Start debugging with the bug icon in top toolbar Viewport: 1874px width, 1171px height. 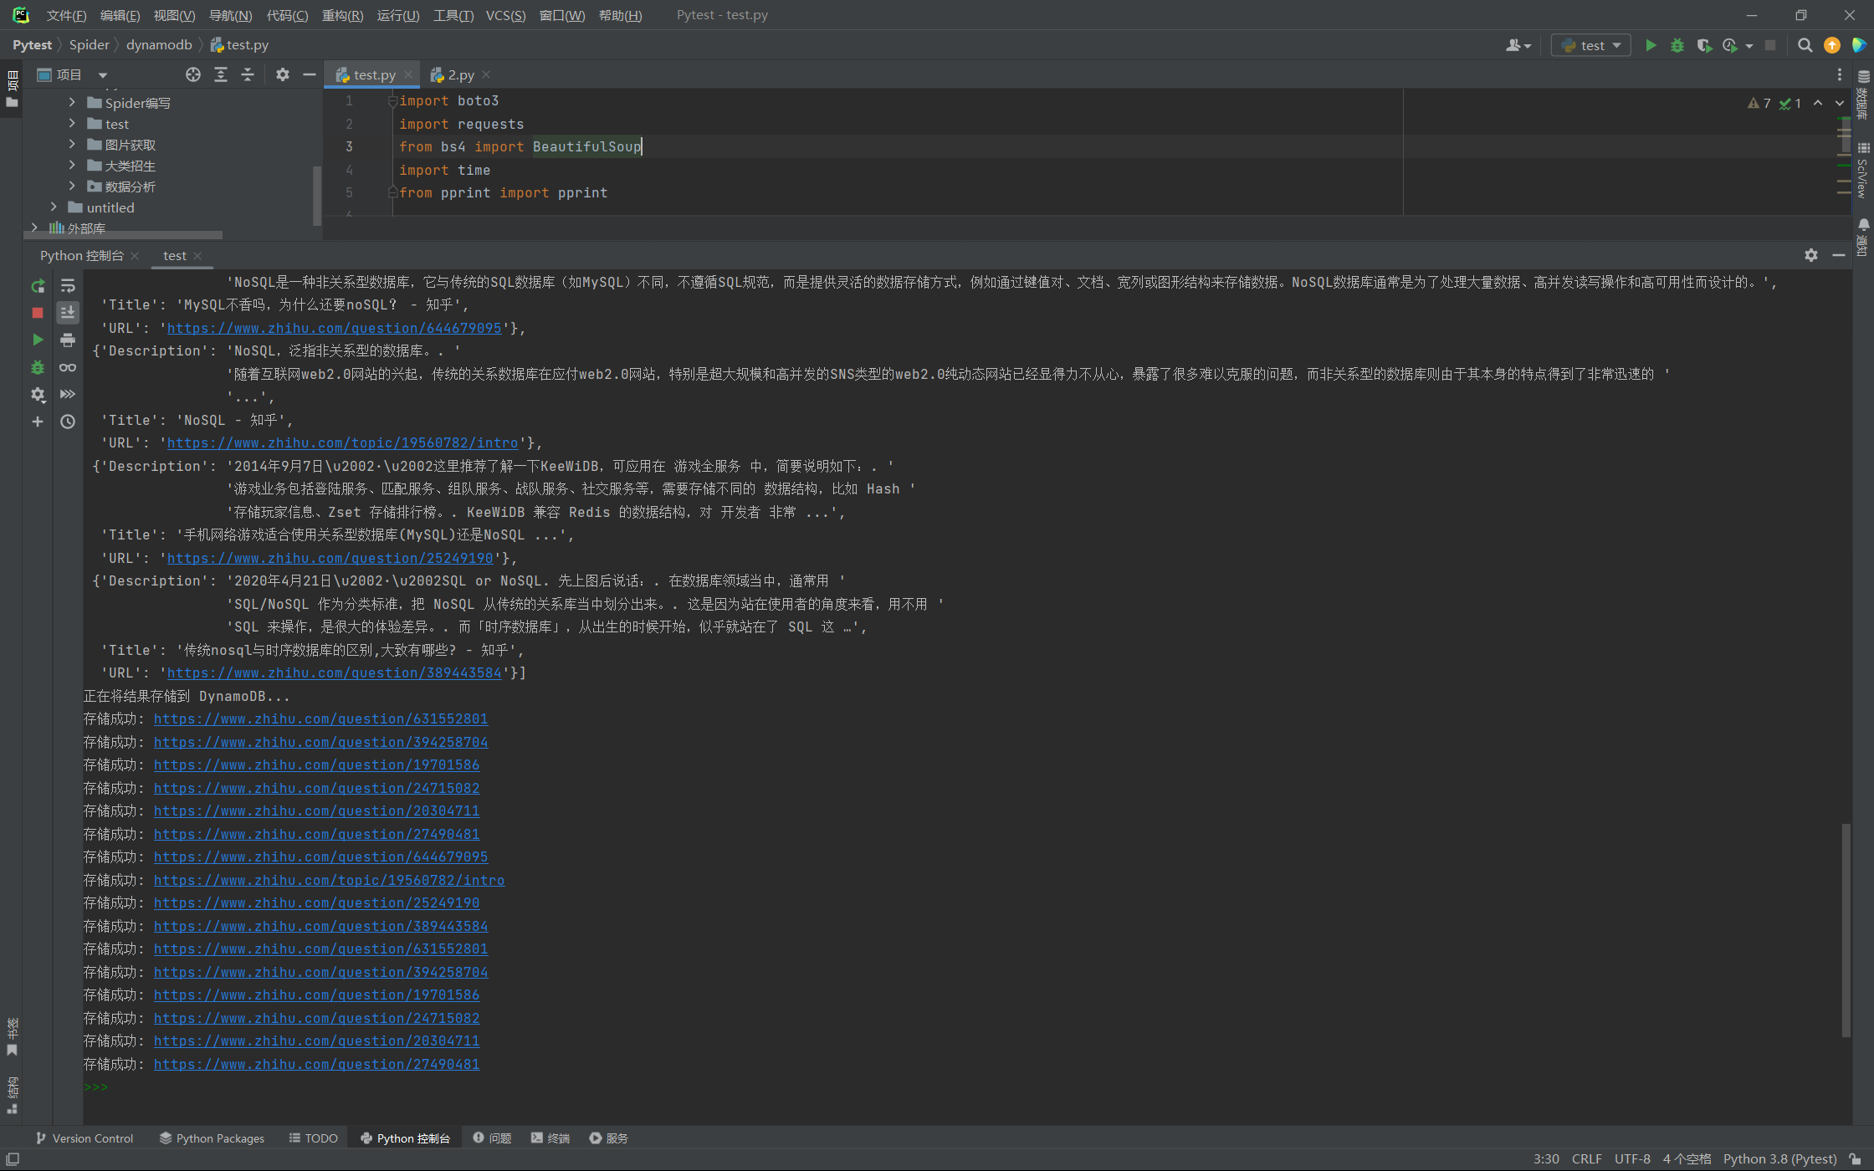point(1677,45)
